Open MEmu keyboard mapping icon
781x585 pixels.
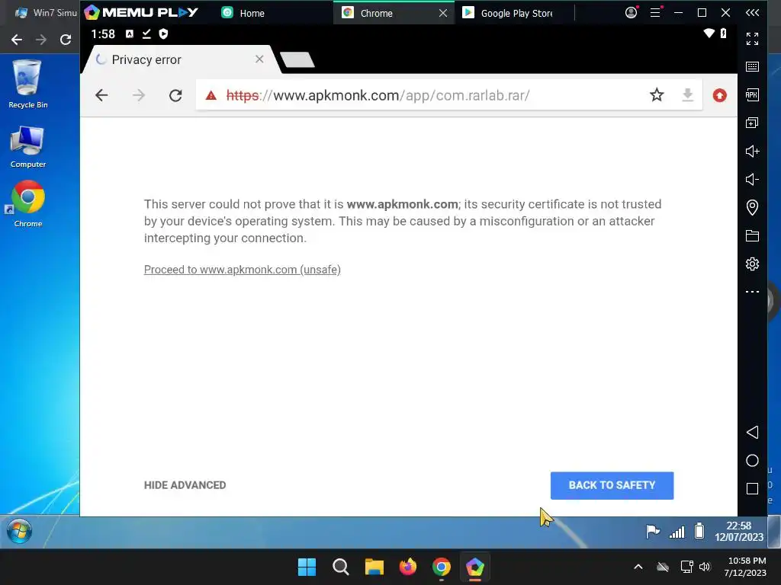[x=752, y=67]
